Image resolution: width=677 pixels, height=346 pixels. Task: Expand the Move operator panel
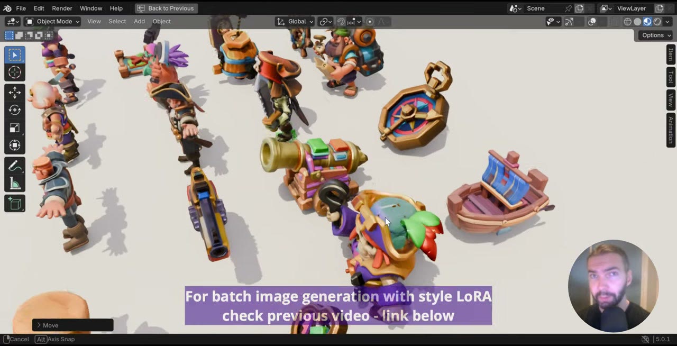coord(73,325)
